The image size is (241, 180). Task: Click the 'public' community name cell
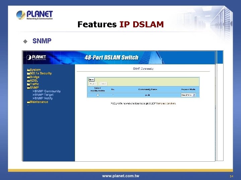click(x=147, y=95)
